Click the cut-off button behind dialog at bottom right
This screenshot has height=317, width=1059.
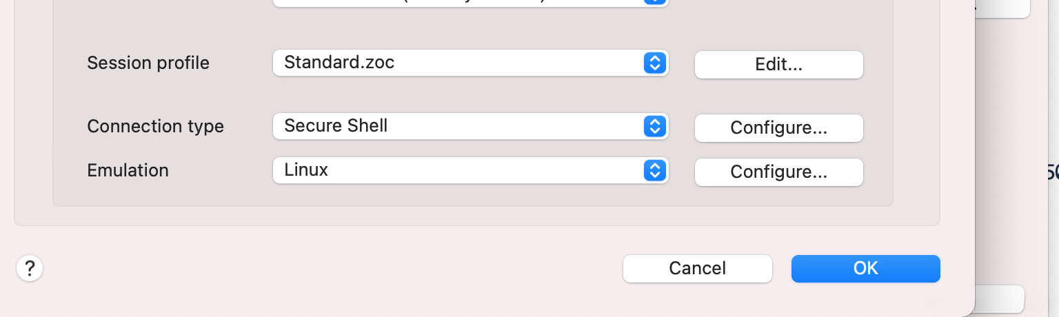pos(1000,300)
